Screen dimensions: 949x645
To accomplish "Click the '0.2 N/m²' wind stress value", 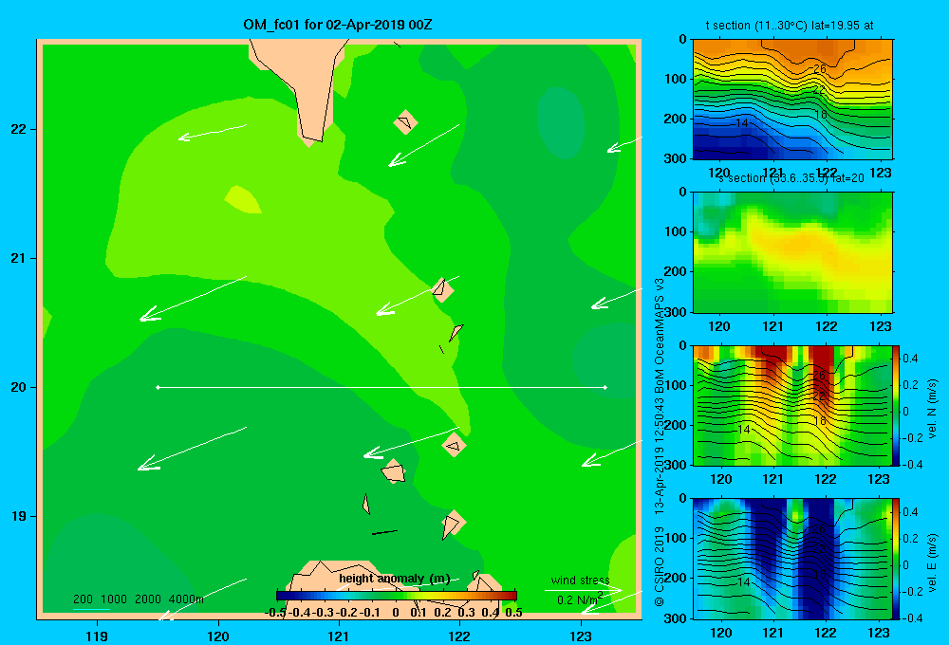I will click(579, 599).
